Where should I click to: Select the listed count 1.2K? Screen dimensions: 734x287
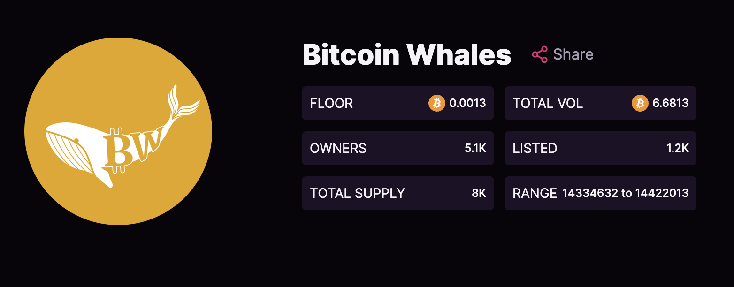(x=678, y=148)
